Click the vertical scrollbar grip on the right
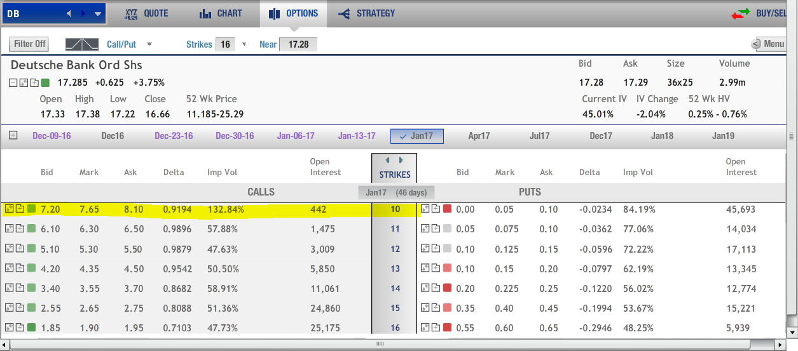798x351 pixels. 792,136
